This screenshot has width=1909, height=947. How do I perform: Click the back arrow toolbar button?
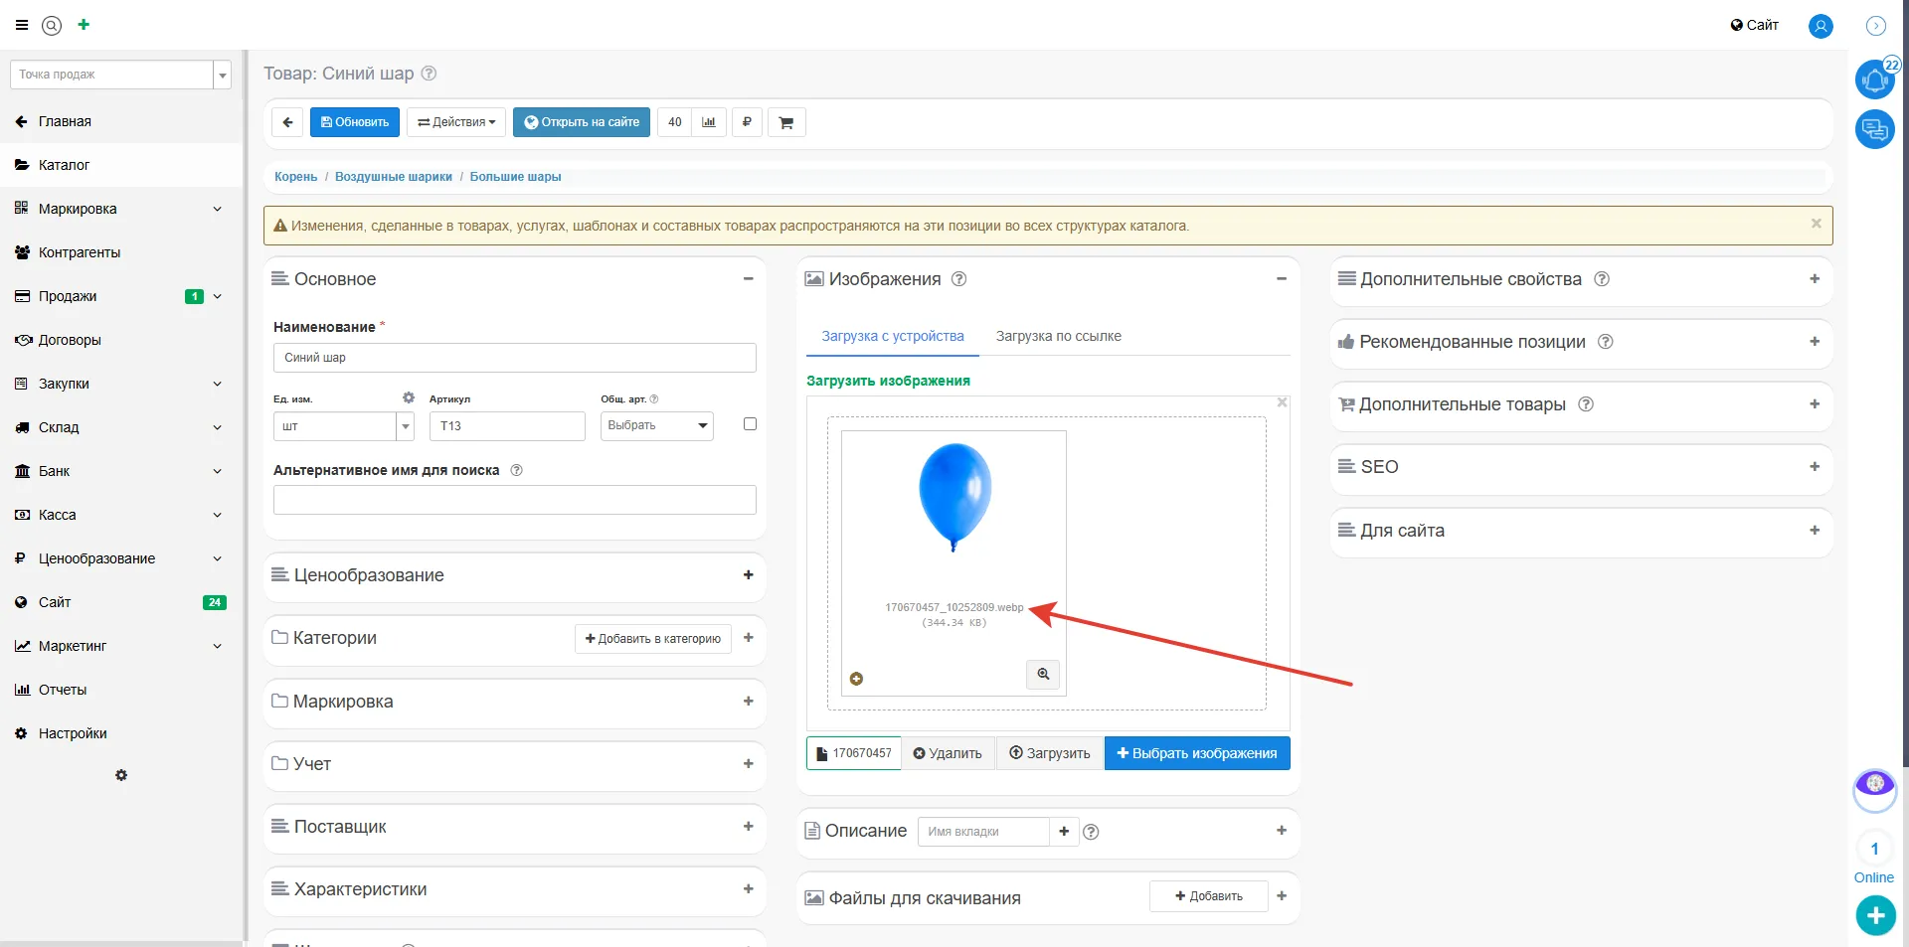click(287, 122)
